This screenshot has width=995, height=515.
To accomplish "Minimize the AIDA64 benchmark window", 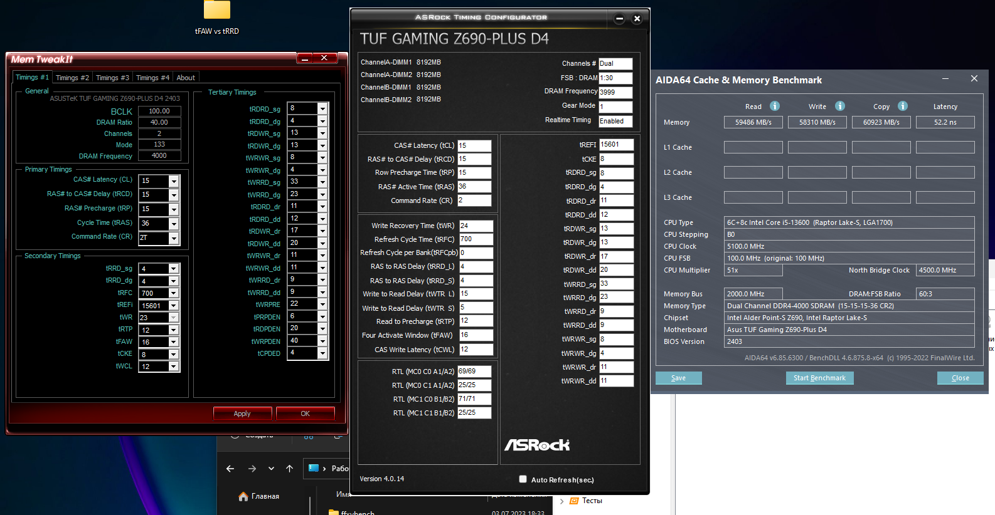I will tap(945, 79).
